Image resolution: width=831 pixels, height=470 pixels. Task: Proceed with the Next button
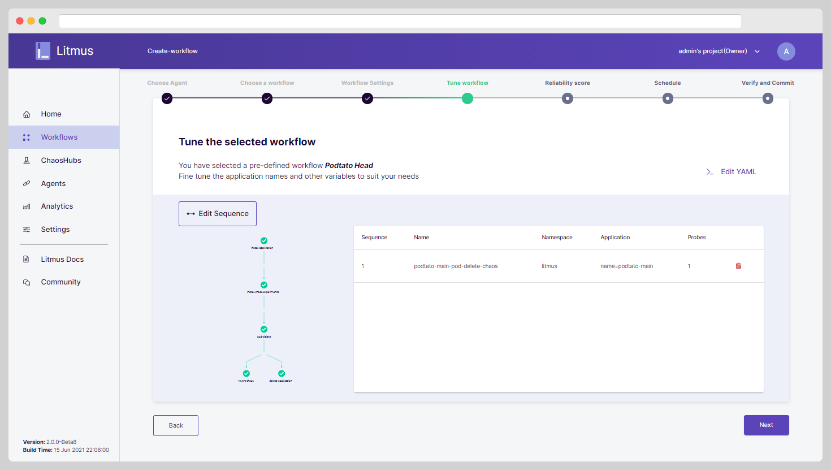click(767, 425)
